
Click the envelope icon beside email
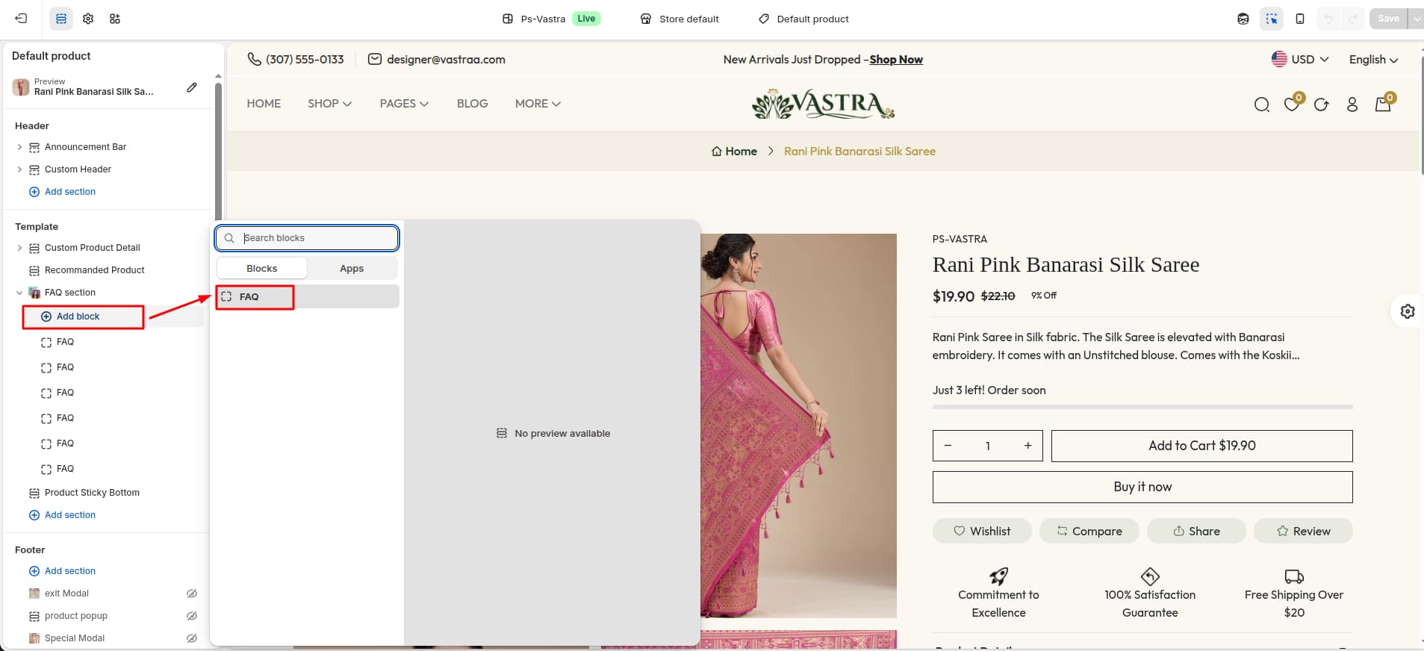tap(375, 59)
